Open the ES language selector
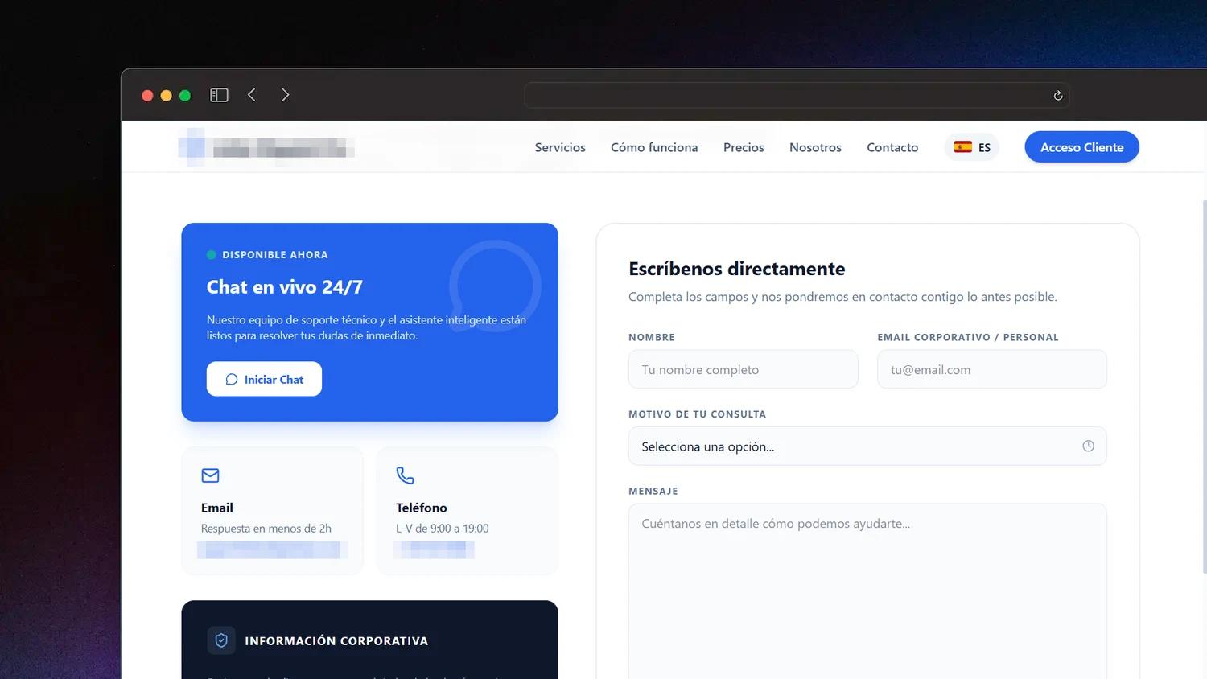The height and width of the screenshot is (679, 1207). tap(972, 147)
